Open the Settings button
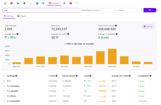The image size is (161, 105). [x=148, y=26]
